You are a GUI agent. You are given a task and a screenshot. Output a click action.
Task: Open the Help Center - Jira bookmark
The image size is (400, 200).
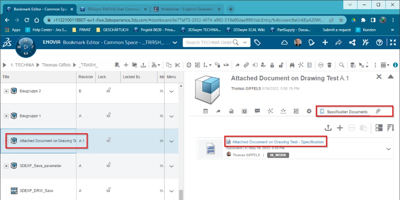[46, 30]
